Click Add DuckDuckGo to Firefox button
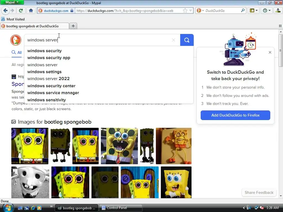The width and height of the screenshot is (283, 212). pyautogui.click(x=235, y=115)
